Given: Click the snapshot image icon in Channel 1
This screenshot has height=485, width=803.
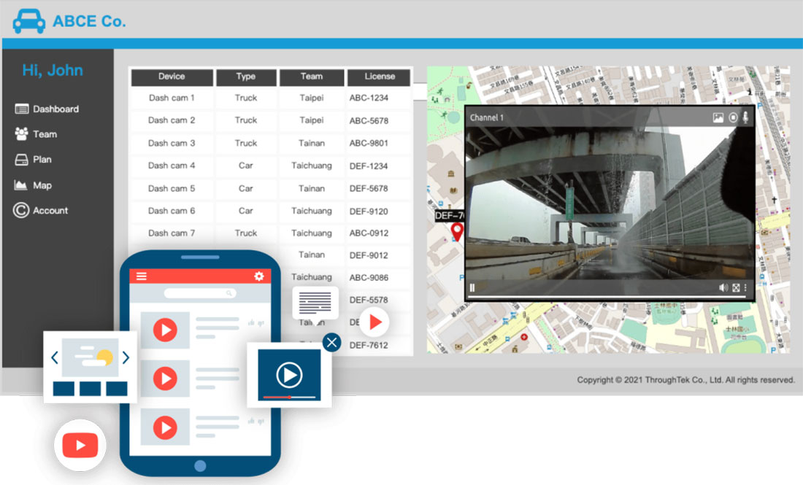Looking at the screenshot, I should [x=718, y=117].
